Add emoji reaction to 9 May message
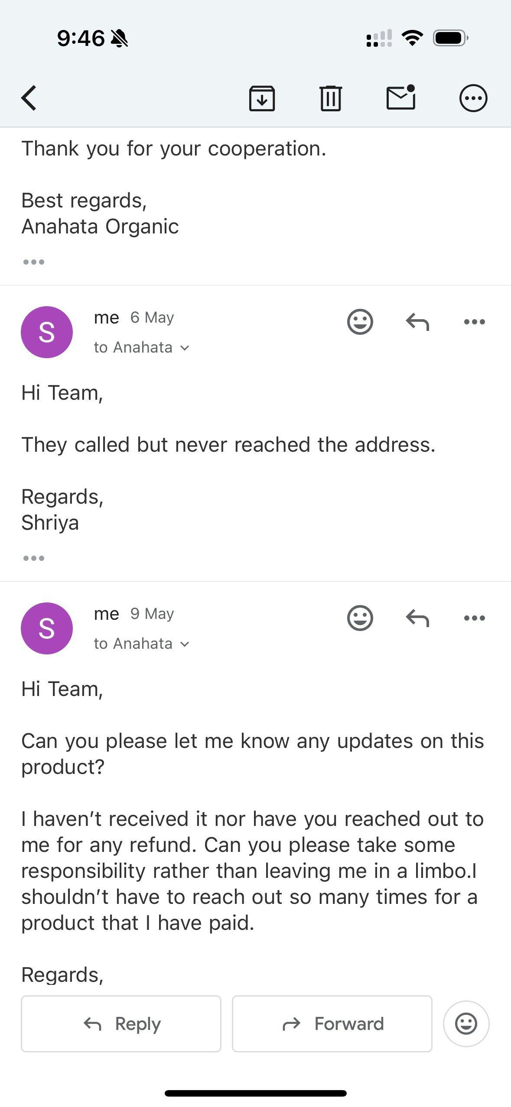 pyautogui.click(x=360, y=618)
